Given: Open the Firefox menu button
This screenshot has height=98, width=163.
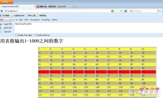Looking at the screenshot, I should click(6, 2).
